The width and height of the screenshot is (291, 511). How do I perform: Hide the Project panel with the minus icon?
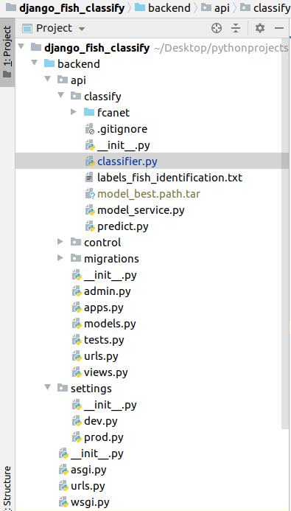click(x=279, y=28)
